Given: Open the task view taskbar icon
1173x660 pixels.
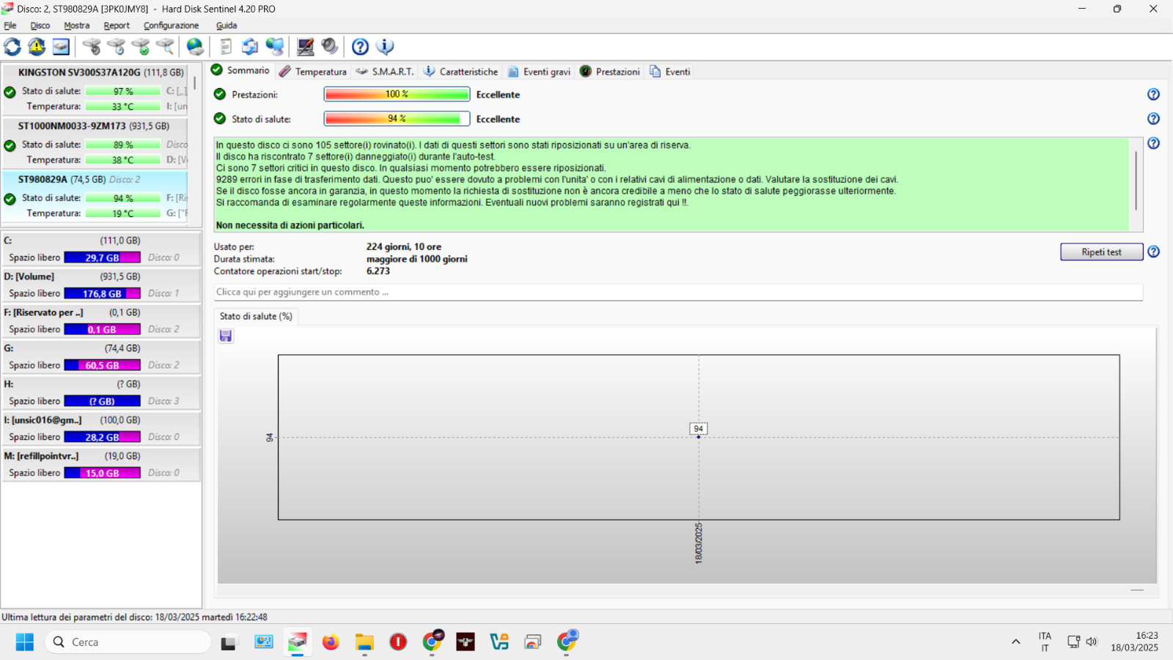Looking at the screenshot, I should pos(229,642).
